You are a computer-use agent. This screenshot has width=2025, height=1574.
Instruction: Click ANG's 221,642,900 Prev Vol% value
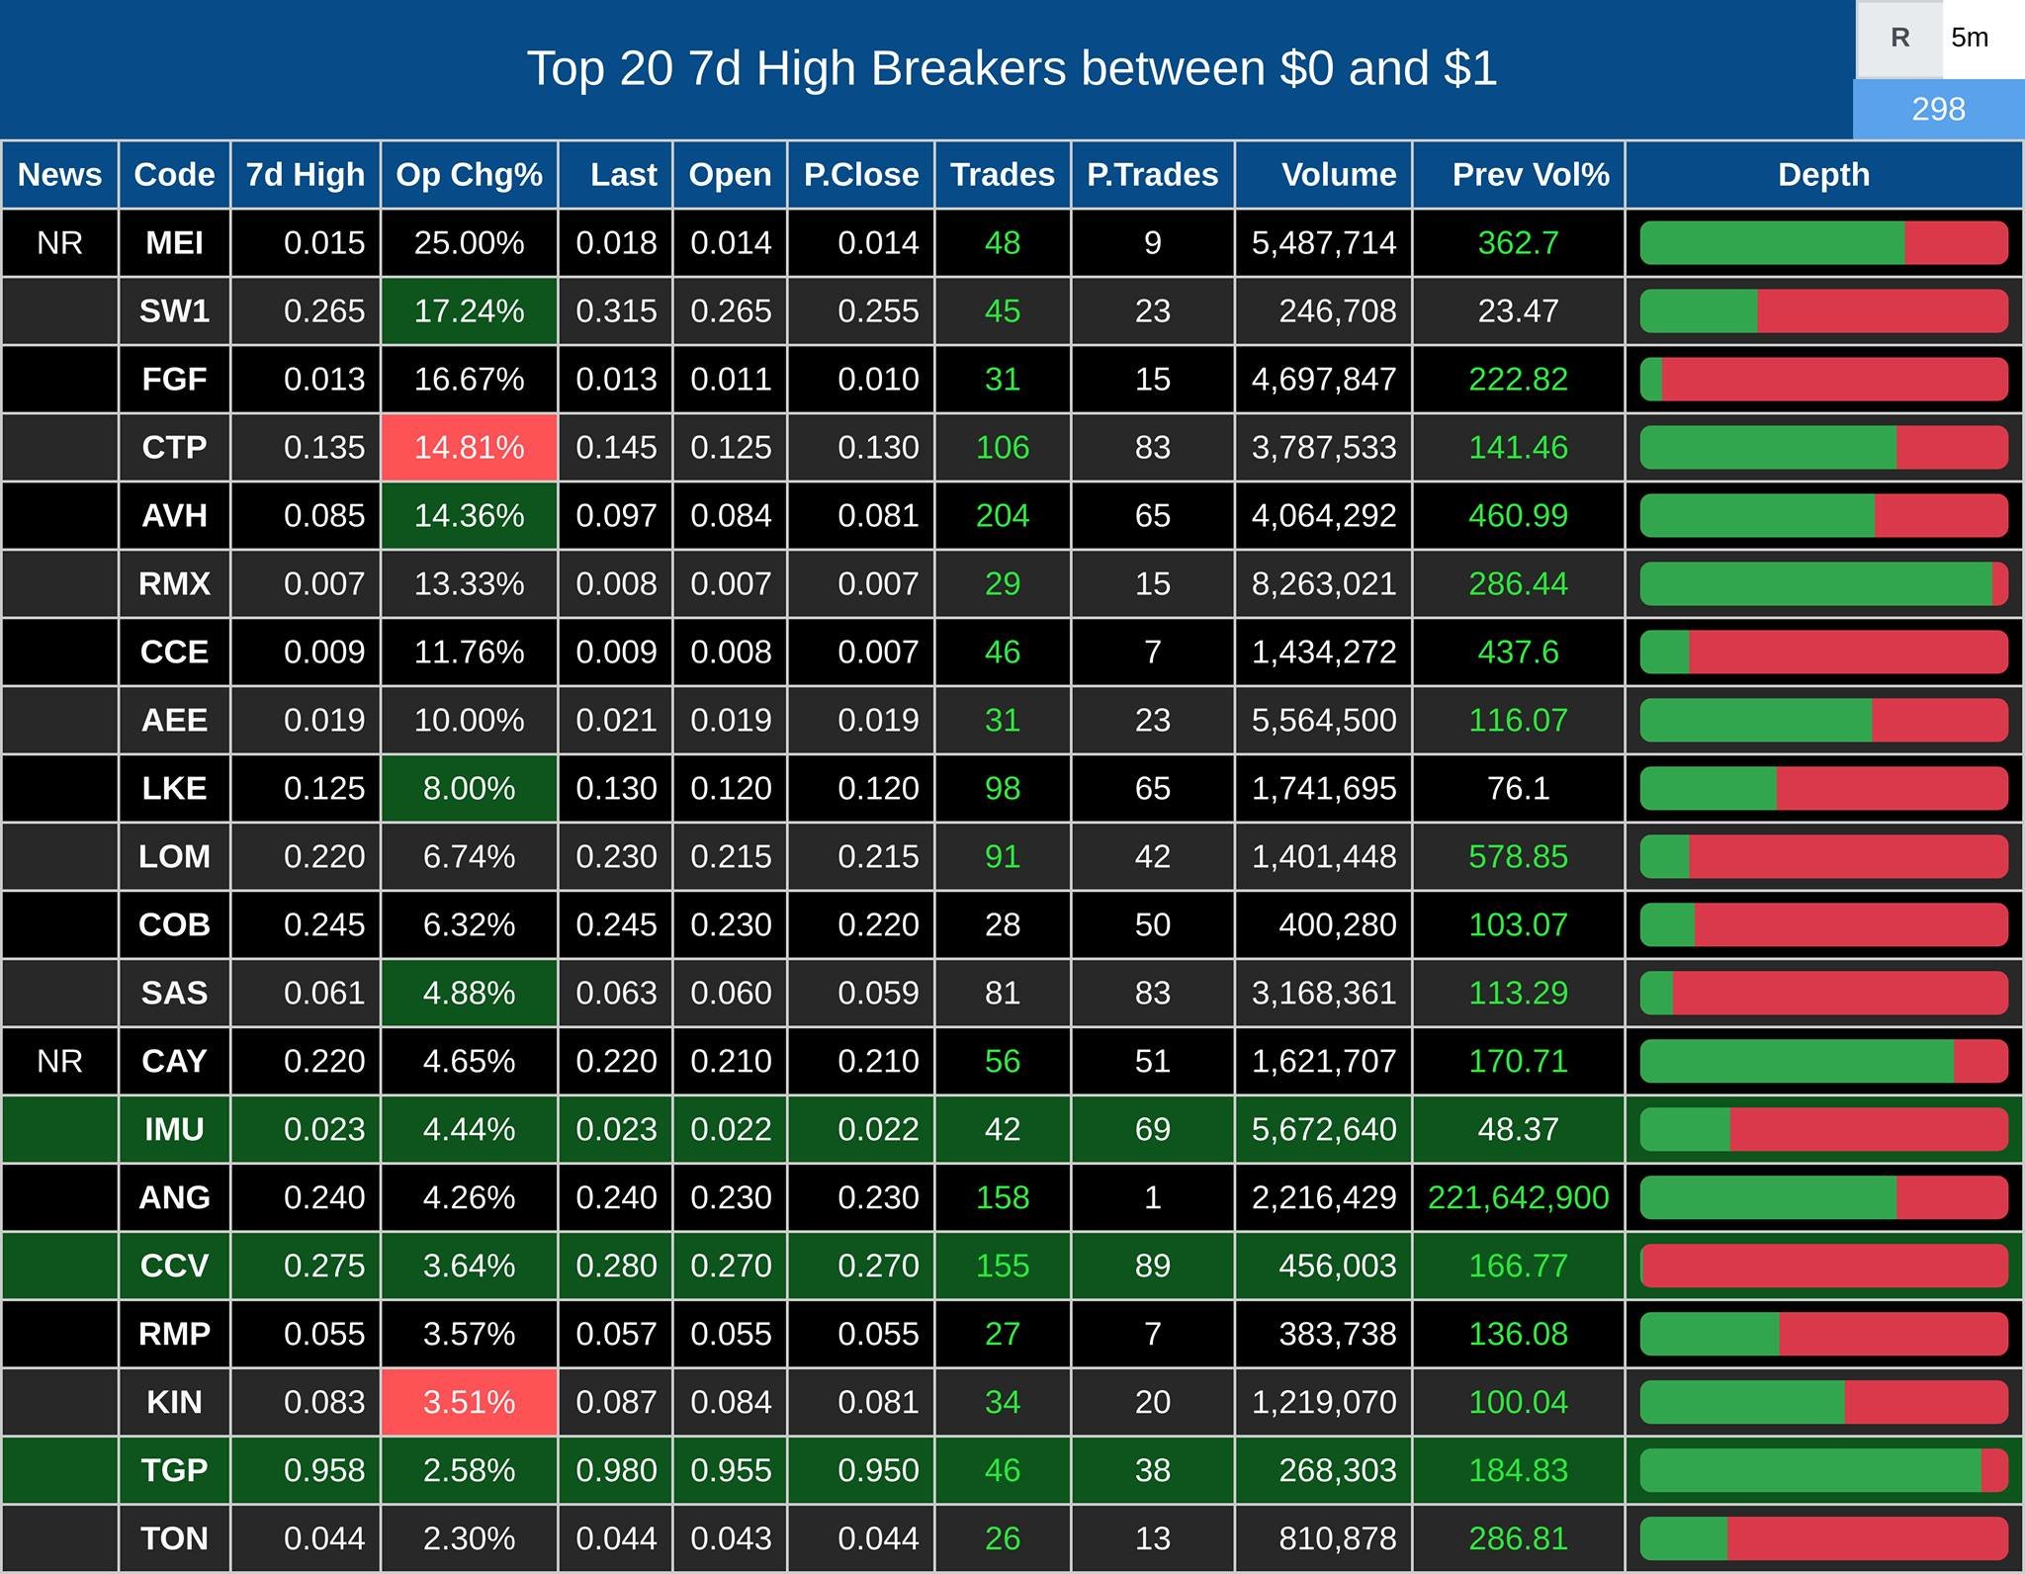[1518, 1198]
